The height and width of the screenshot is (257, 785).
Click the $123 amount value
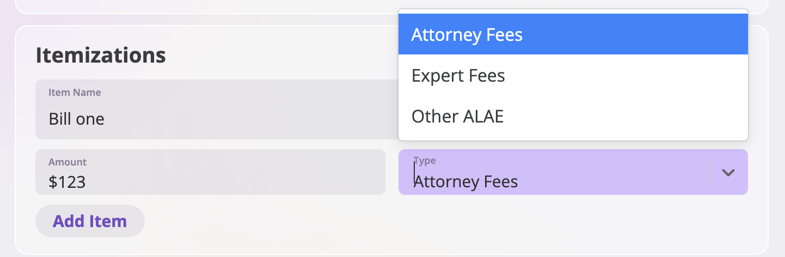click(67, 181)
